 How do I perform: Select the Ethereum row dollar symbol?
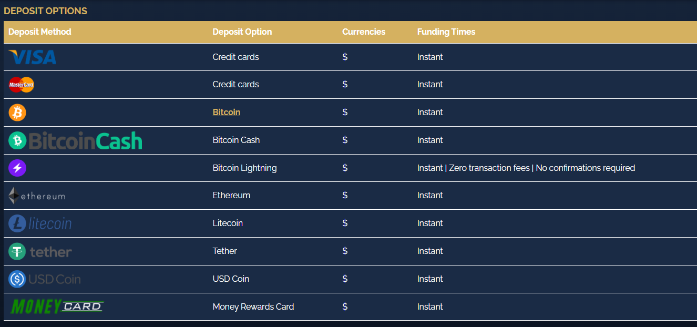click(x=345, y=195)
